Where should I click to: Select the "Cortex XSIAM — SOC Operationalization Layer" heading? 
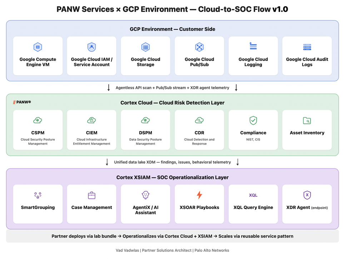(x=172, y=178)
